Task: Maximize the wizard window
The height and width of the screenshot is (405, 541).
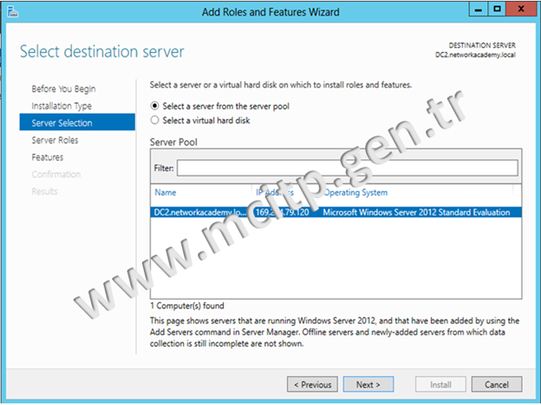Action: pyautogui.click(x=497, y=10)
